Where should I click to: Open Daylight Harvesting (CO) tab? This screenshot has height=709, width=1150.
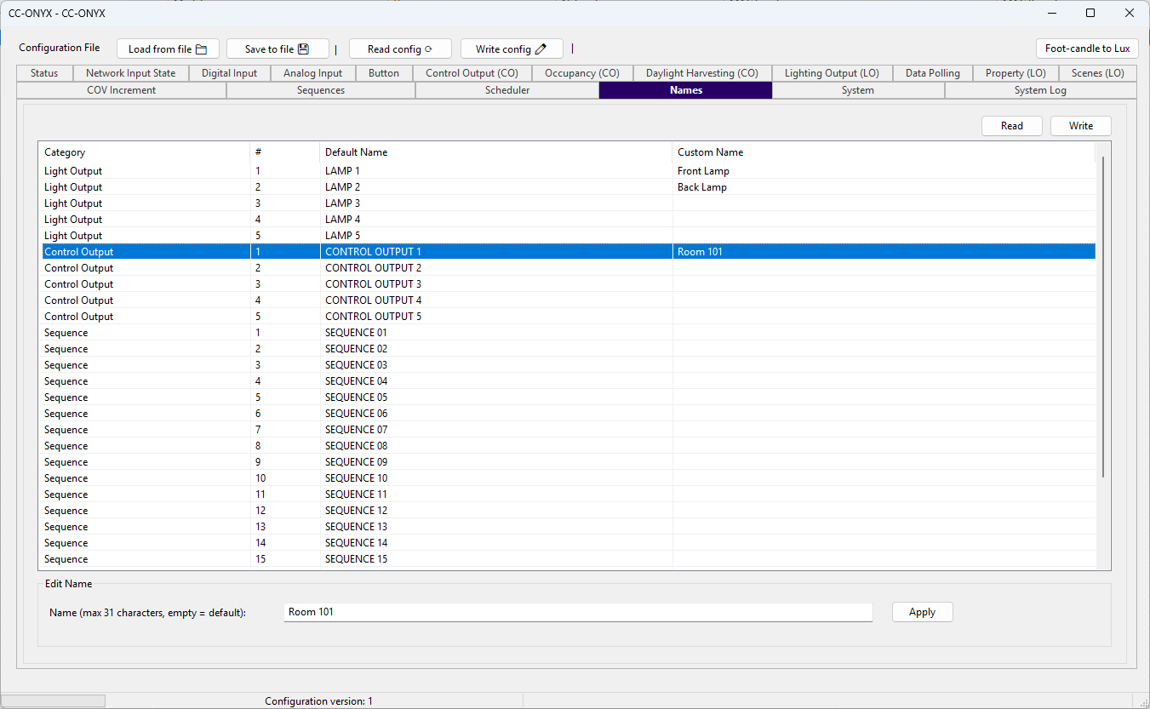pos(702,73)
